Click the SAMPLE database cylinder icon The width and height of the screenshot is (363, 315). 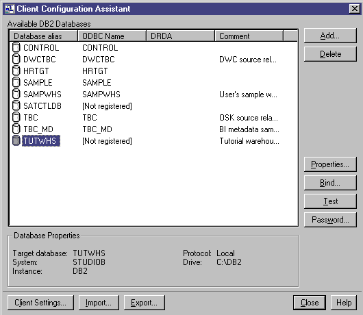[16, 82]
